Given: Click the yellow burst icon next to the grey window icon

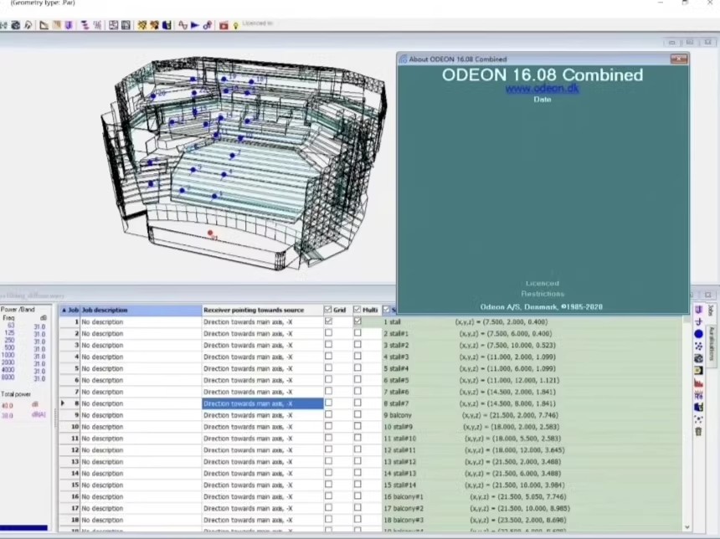Looking at the screenshot, I should pos(141,25).
